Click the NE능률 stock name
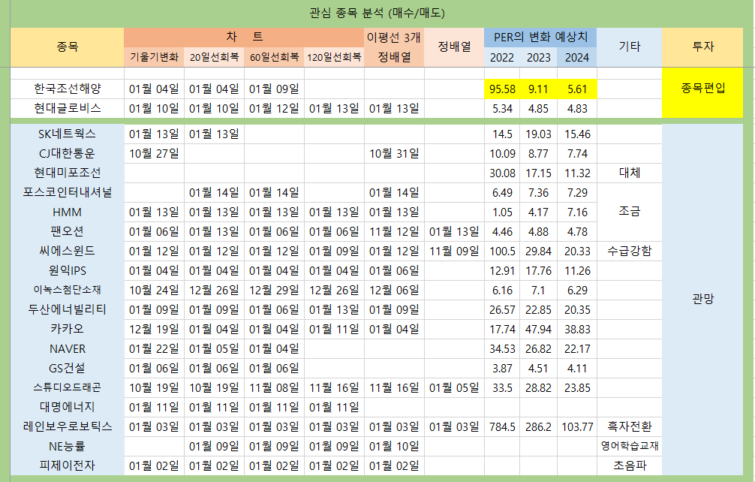The height and width of the screenshot is (482, 755). click(68, 447)
